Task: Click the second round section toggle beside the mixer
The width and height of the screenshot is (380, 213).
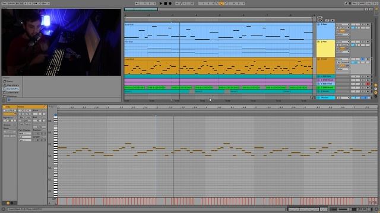Action: point(376,89)
